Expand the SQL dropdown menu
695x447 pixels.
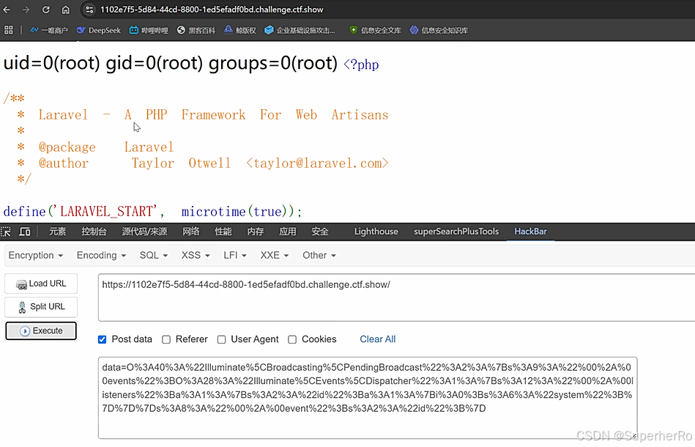153,256
